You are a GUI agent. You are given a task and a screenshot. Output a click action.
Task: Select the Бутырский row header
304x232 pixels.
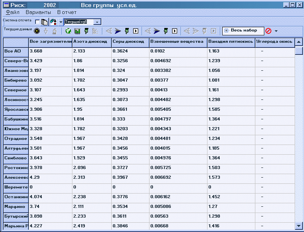point(16,217)
